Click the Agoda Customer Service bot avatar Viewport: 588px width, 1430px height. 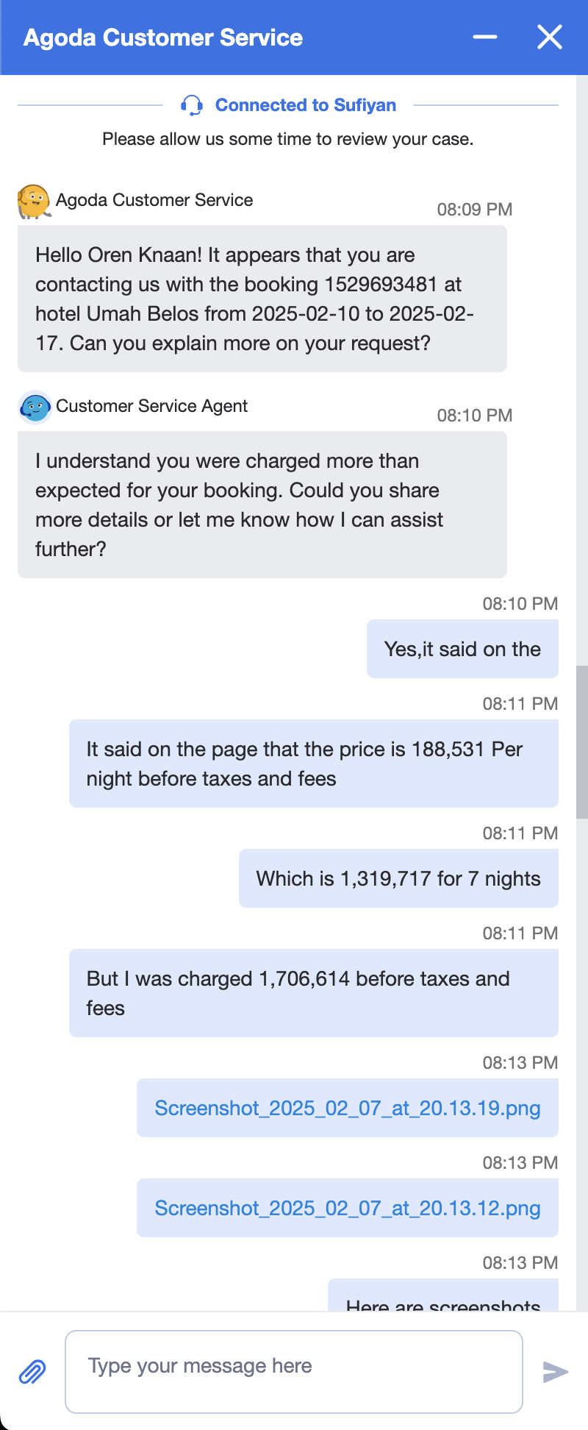(x=34, y=201)
